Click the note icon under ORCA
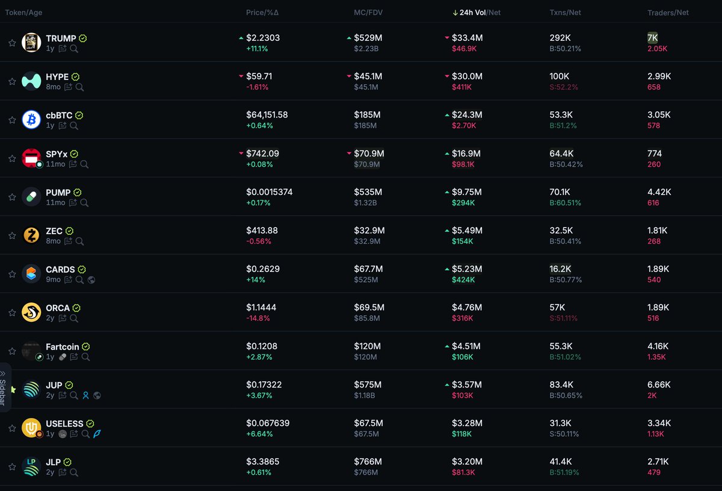 tap(63, 318)
